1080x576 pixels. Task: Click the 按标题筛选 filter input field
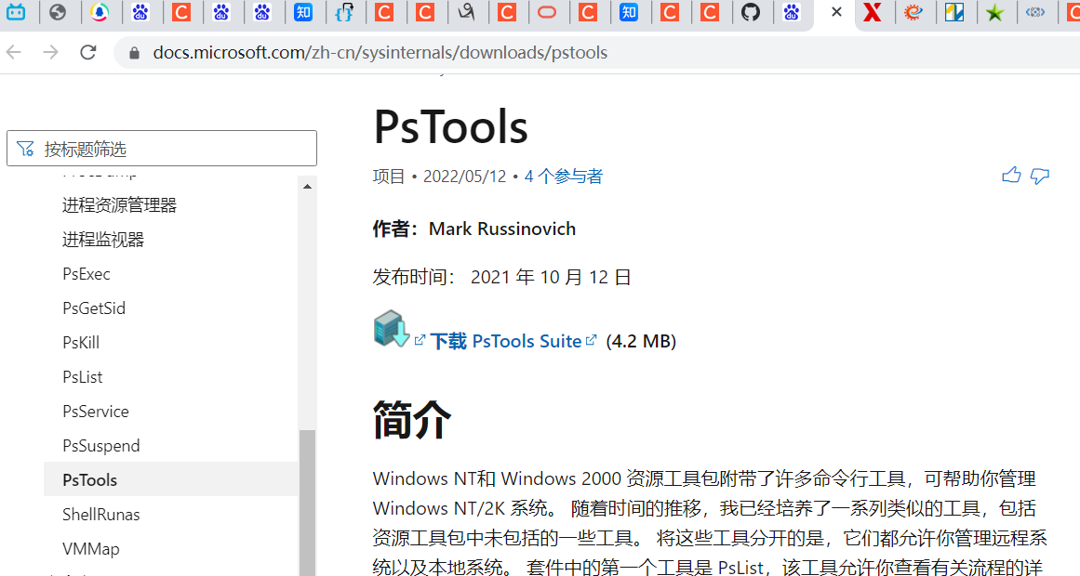pos(167,148)
